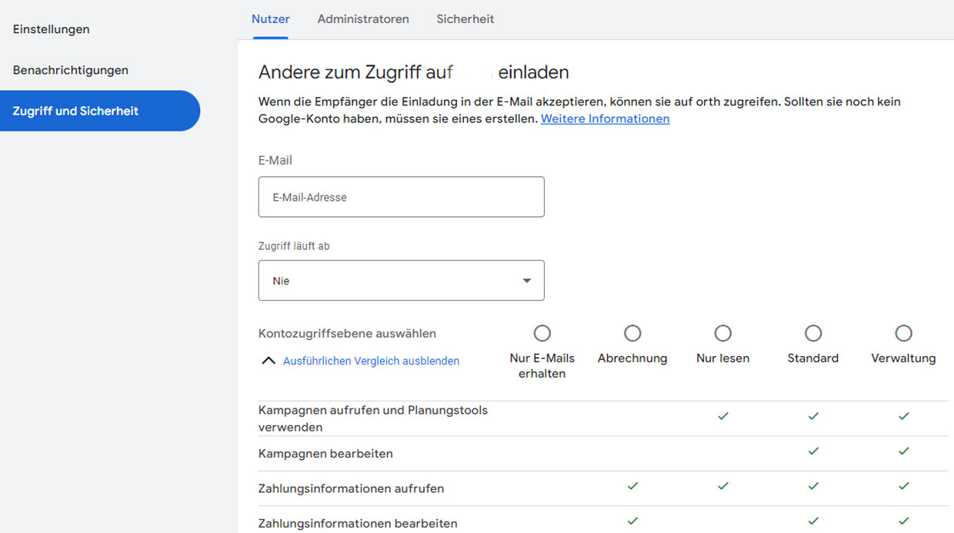Pick the Standard access level

coord(813,333)
